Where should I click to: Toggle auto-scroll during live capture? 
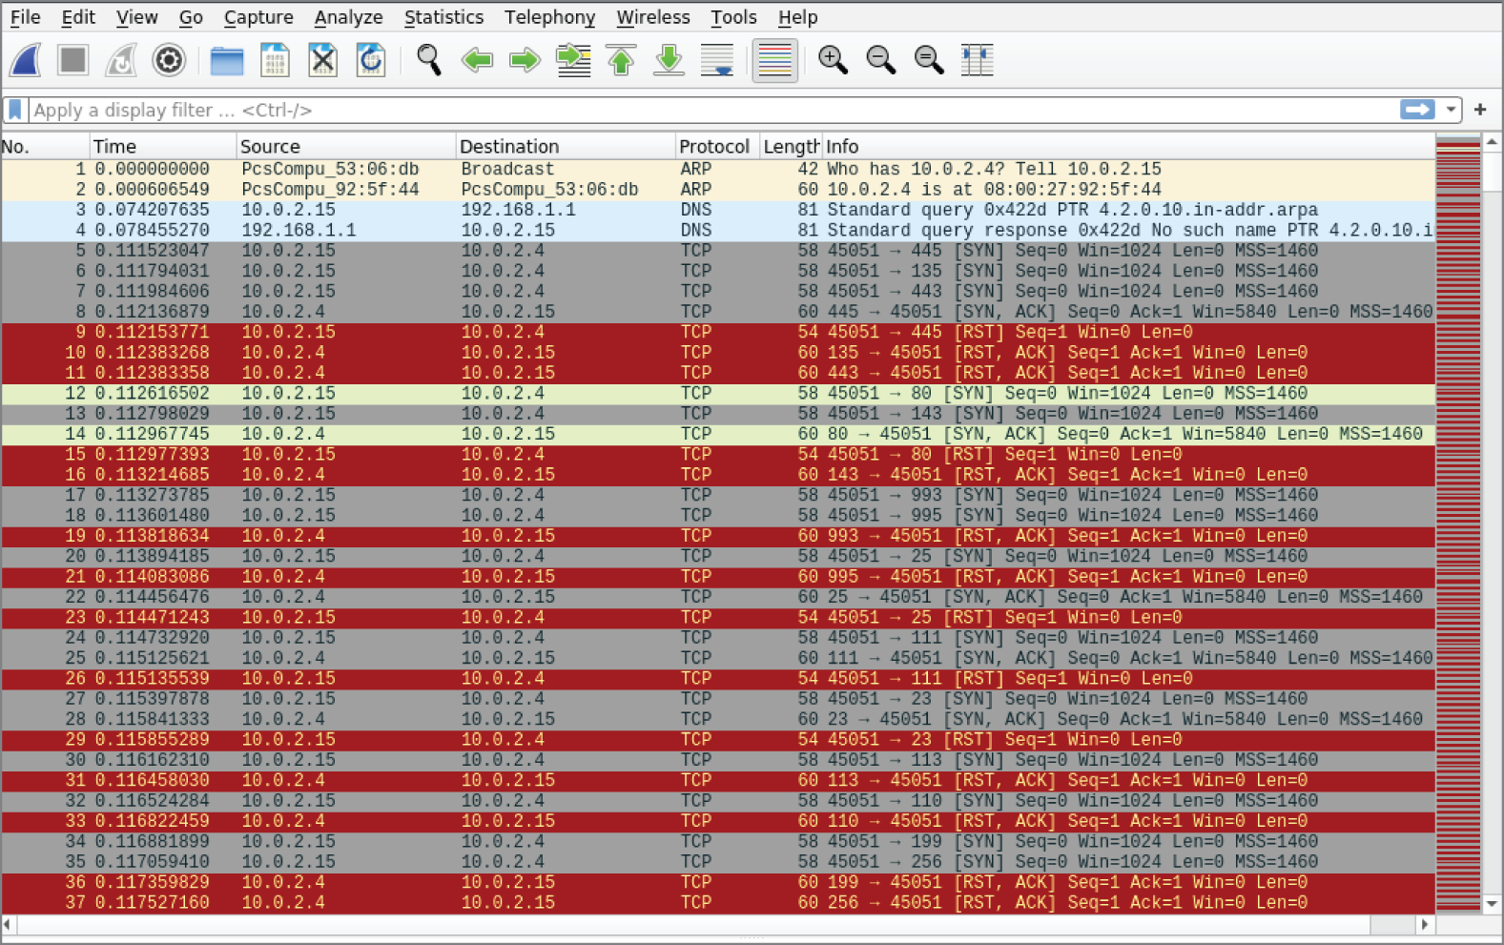pyautogui.click(x=717, y=60)
